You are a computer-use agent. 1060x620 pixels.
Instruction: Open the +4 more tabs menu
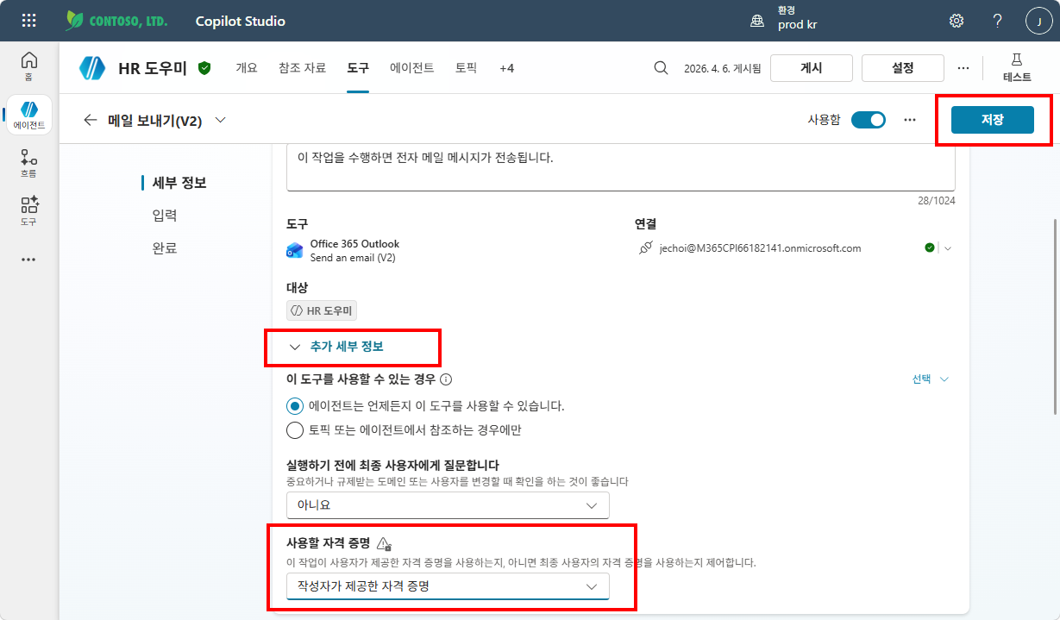click(506, 67)
